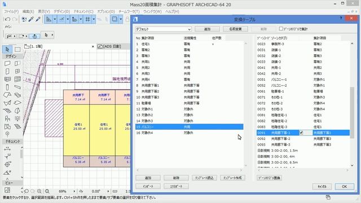
Task: Open the 69% zoom level arrow
Action: click(74, 191)
